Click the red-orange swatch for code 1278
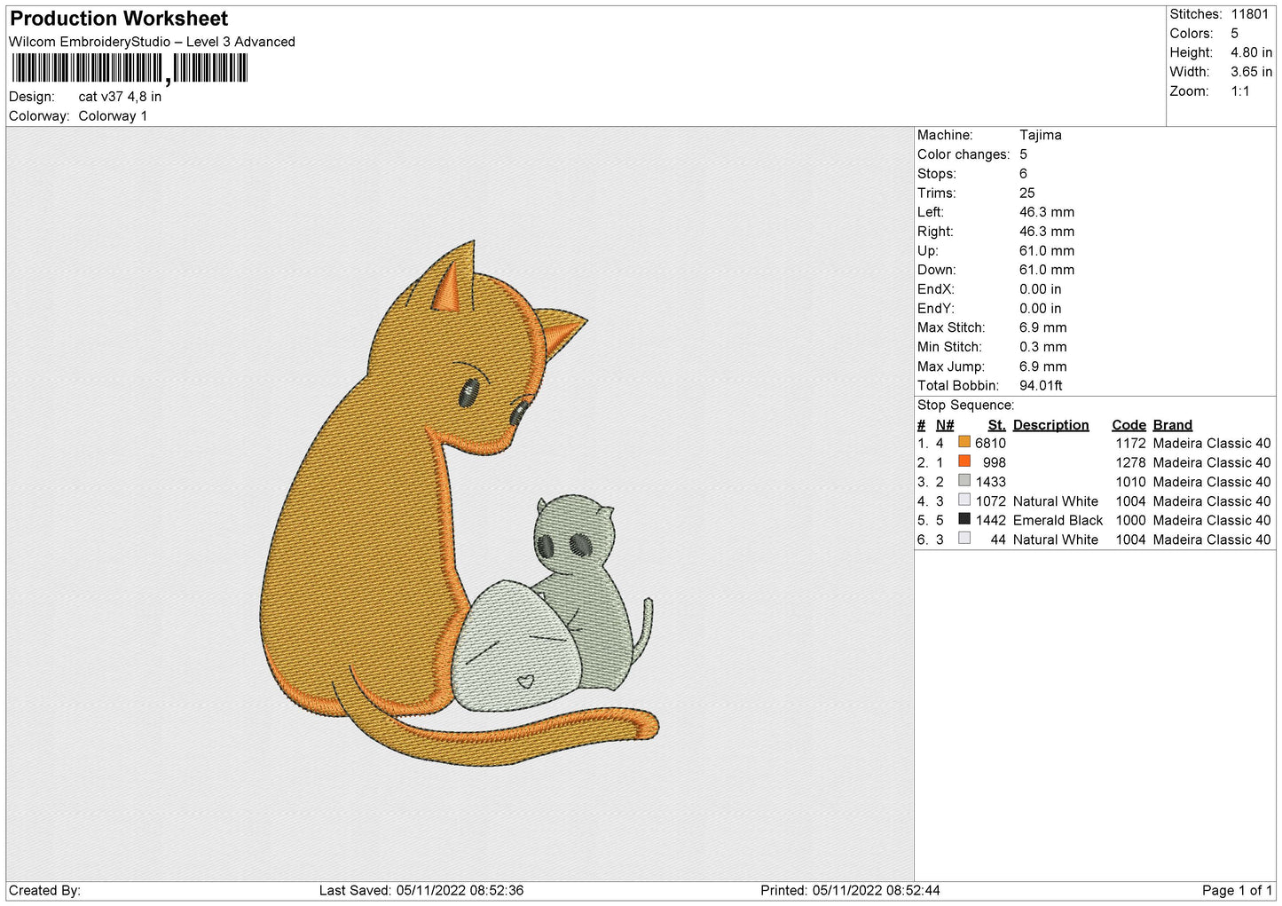1282x906 pixels. coord(964,461)
